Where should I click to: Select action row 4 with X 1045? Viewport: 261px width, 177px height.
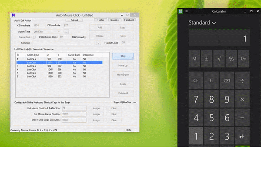click(60, 70)
